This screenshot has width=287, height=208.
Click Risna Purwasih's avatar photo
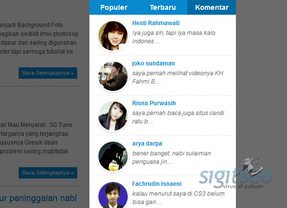(x=113, y=116)
